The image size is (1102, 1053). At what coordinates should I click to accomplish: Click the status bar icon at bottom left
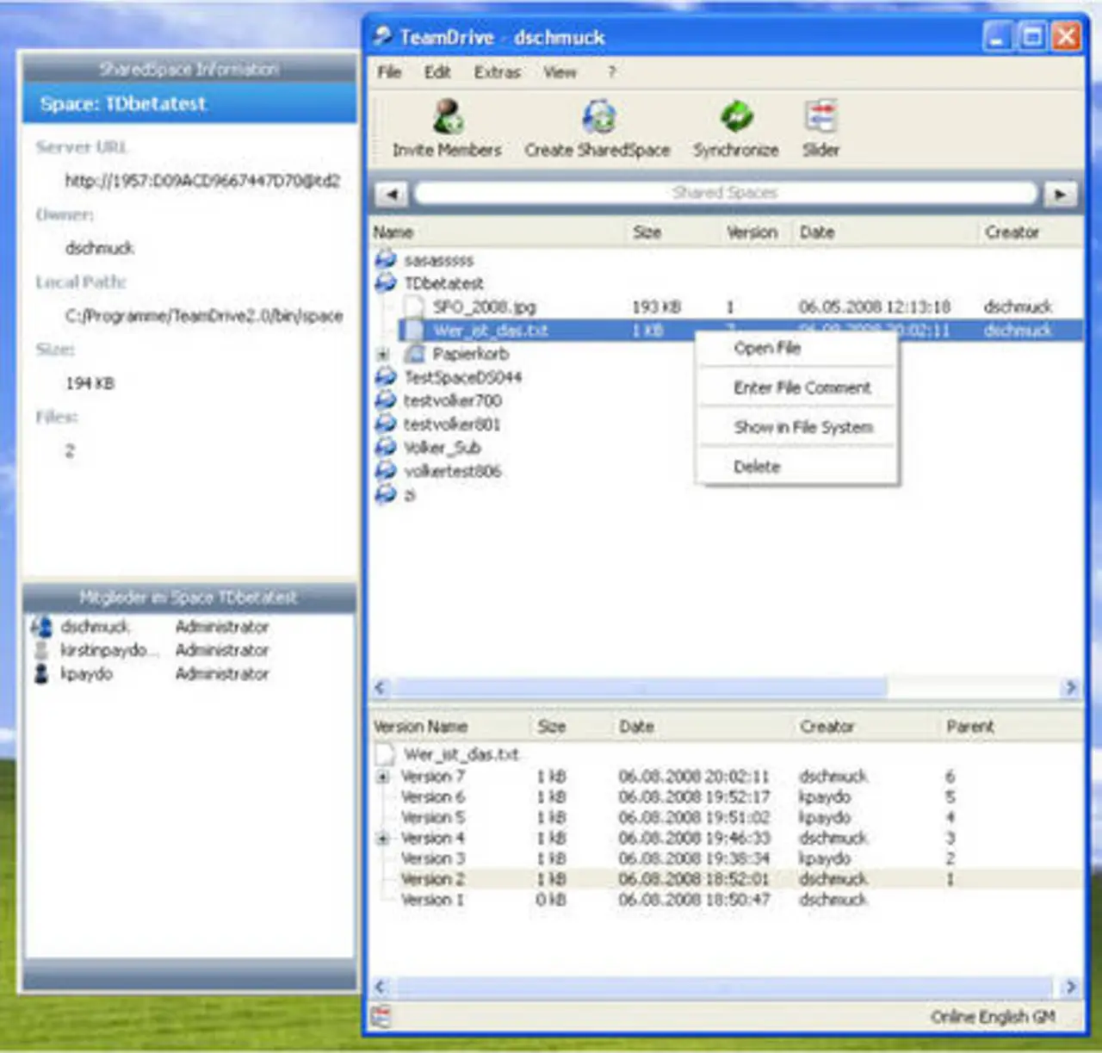pyautogui.click(x=381, y=1016)
